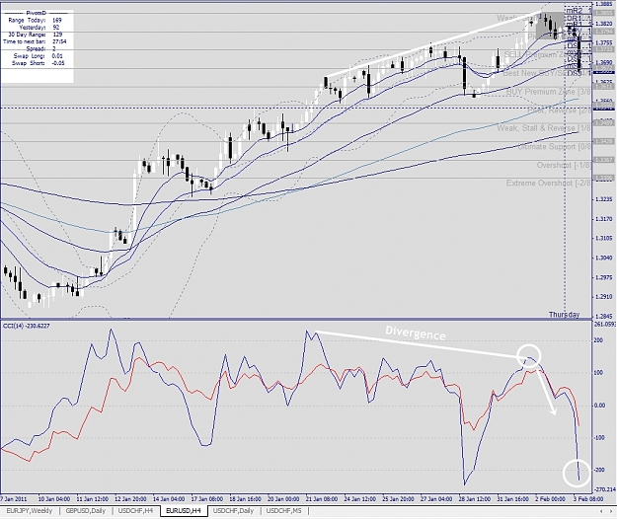Click the Swap Short value -0.05
Image resolution: width=617 pixels, height=519 pixels.
(x=58, y=63)
